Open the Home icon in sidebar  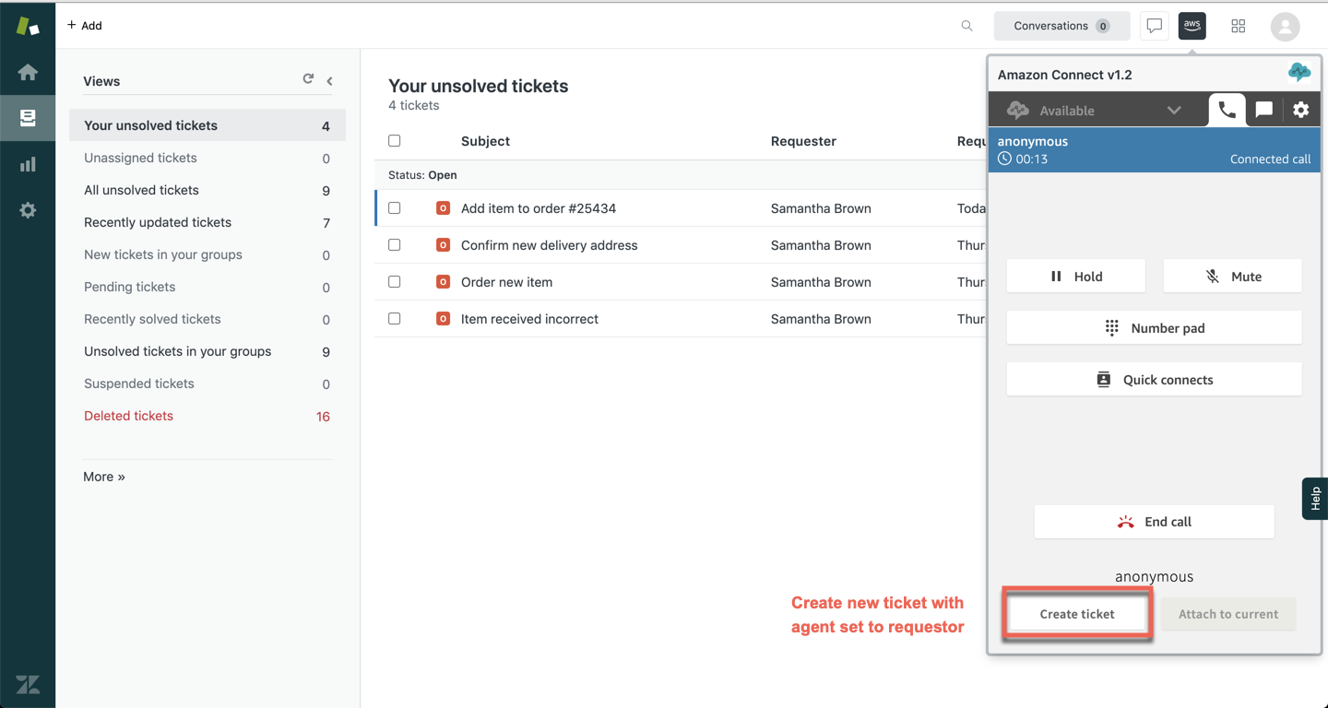[28, 72]
